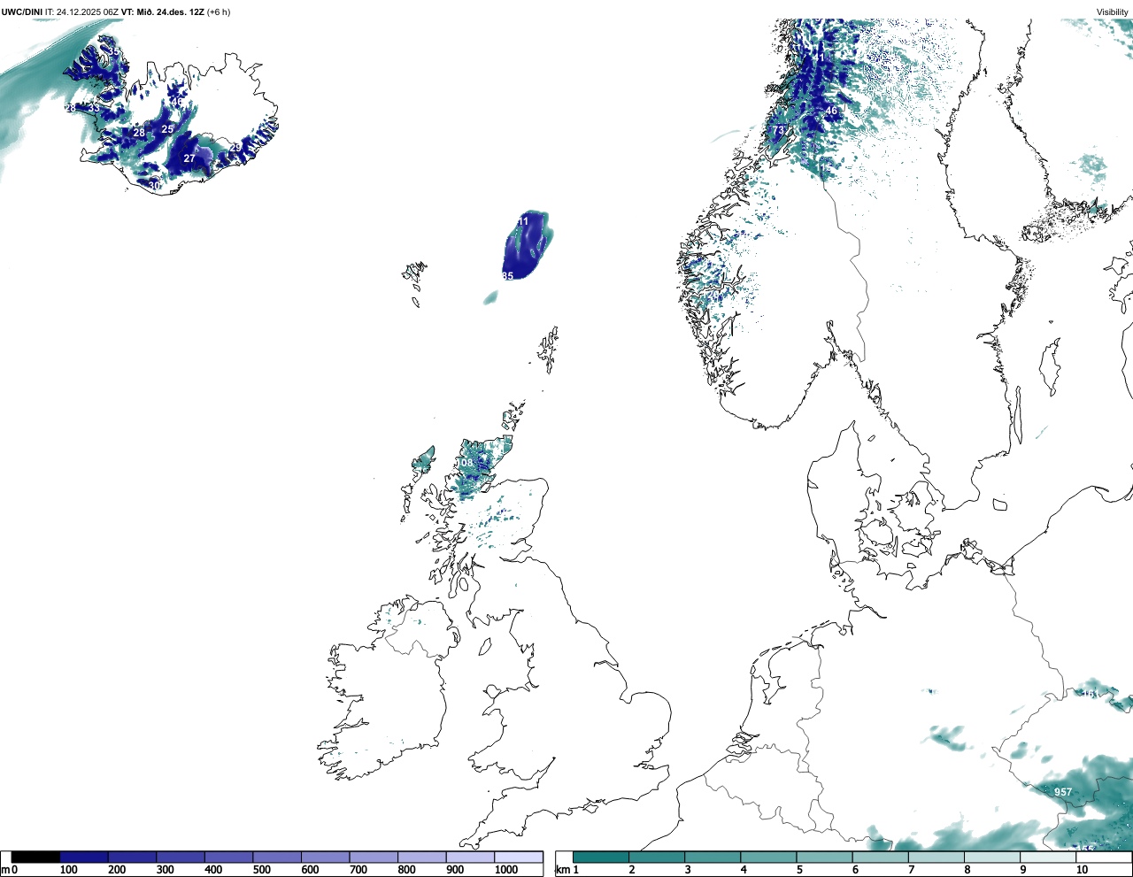Choose the 600–700 m legend swatch
1133x877 pixels.
coord(326,857)
